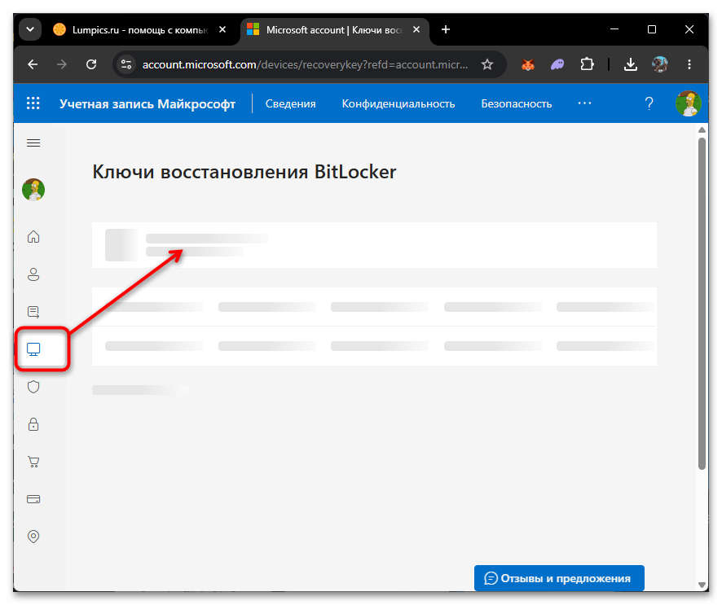722x605 pixels.
Task: Click the page vertical scrollbar thumb
Action: (x=702, y=304)
